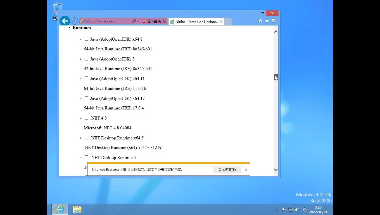
Task: Open the Recycle Bin desktop icon
Action: [57, 11]
